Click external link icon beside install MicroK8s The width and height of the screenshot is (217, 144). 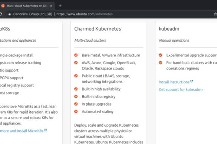(x=45, y=130)
